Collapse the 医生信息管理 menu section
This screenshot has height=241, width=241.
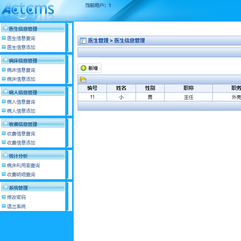pyautogui.click(x=33, y=28)
